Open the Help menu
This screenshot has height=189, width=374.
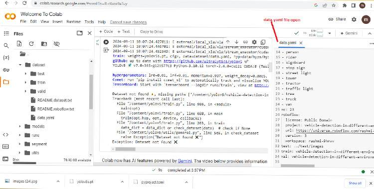(x=102, y=22)
